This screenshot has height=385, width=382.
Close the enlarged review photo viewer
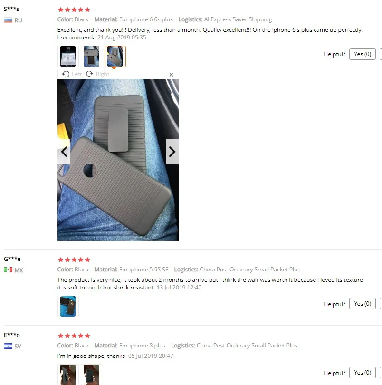click(x=171, y=75)
